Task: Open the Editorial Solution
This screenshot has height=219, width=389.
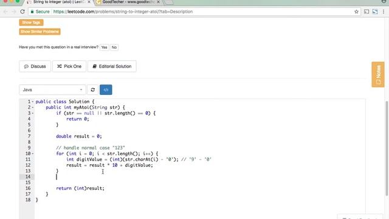Action: (x=112, y=66)
